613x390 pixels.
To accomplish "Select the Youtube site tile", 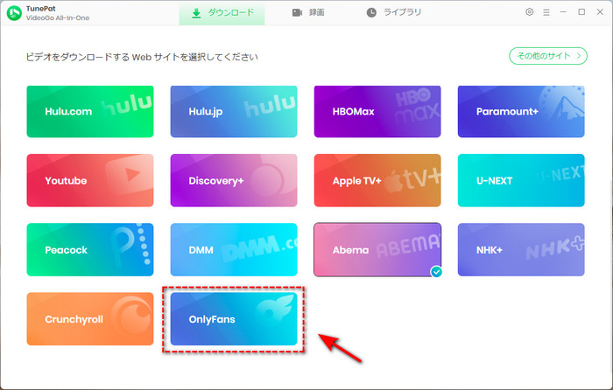I will [x=90, y=180].
